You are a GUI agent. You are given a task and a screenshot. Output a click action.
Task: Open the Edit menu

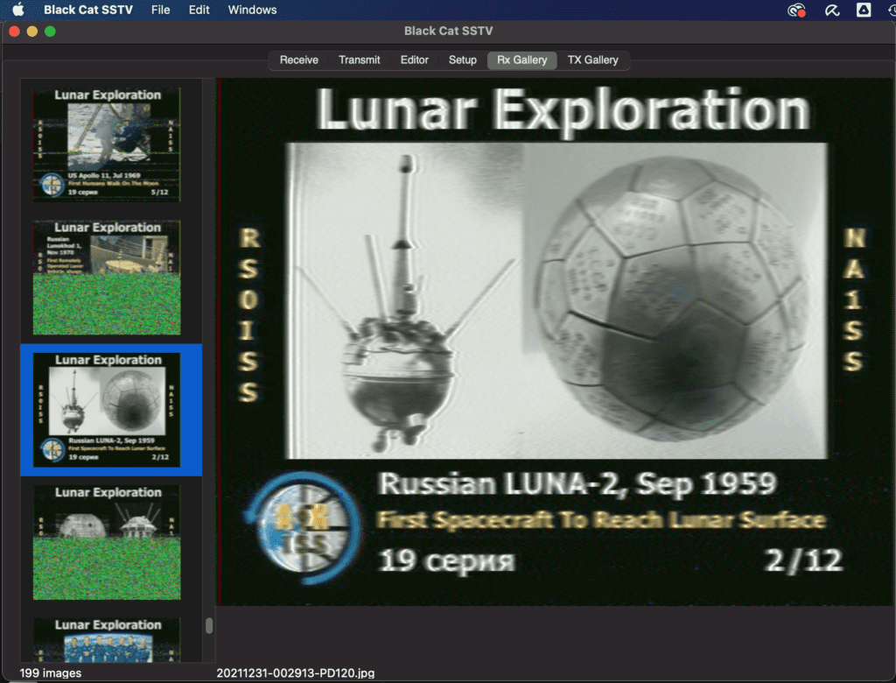click(x=199, y=11)
